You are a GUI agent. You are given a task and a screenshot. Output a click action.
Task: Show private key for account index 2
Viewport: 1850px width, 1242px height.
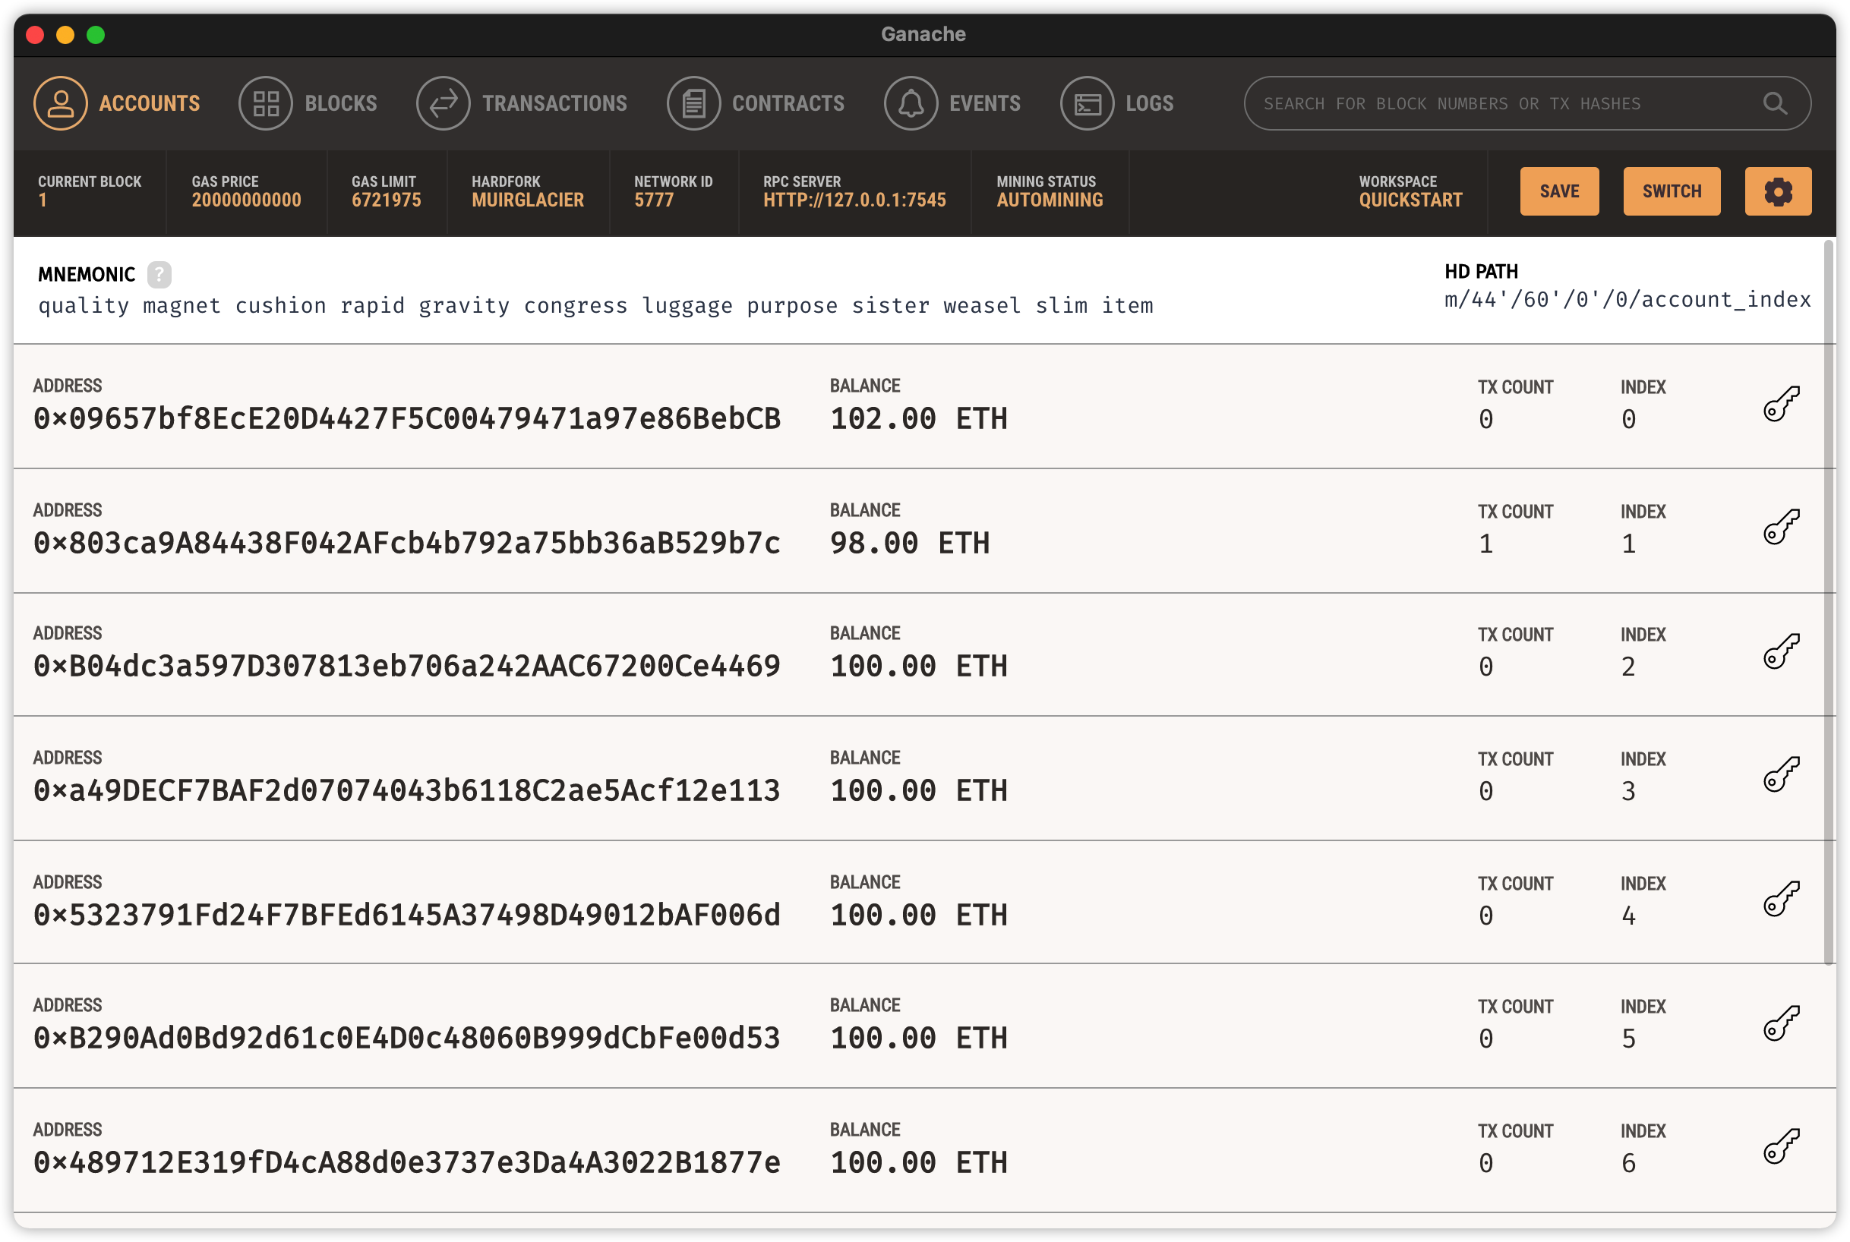(1781, 651)
